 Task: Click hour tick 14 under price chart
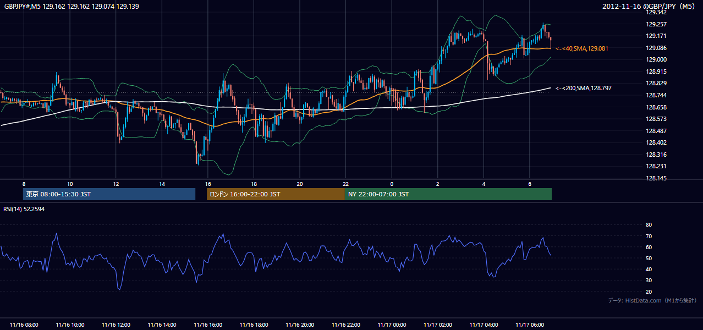(x=162, y=183)
